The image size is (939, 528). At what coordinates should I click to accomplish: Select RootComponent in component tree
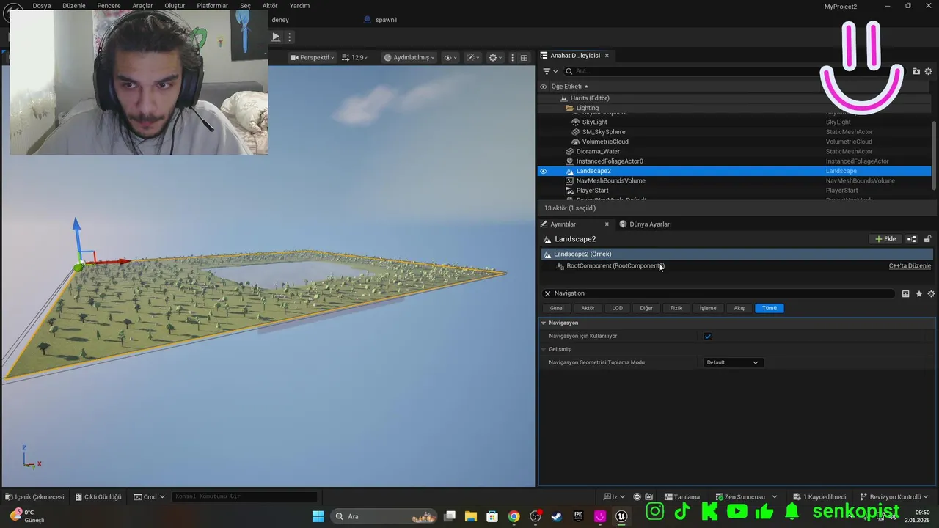(615, 266)
